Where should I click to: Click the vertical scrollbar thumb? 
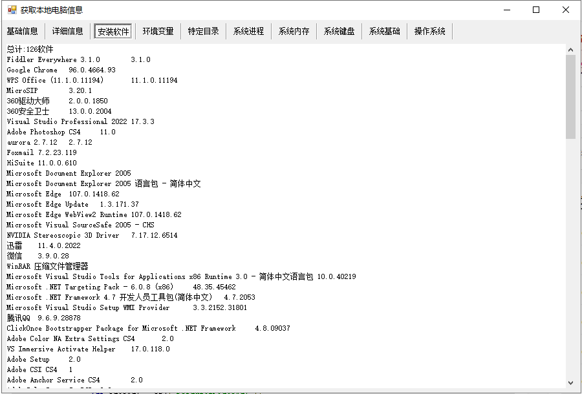(x=570, y=97)
